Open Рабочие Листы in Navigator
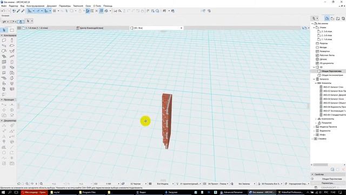This screenshot has width=346, height=195. 327,55
